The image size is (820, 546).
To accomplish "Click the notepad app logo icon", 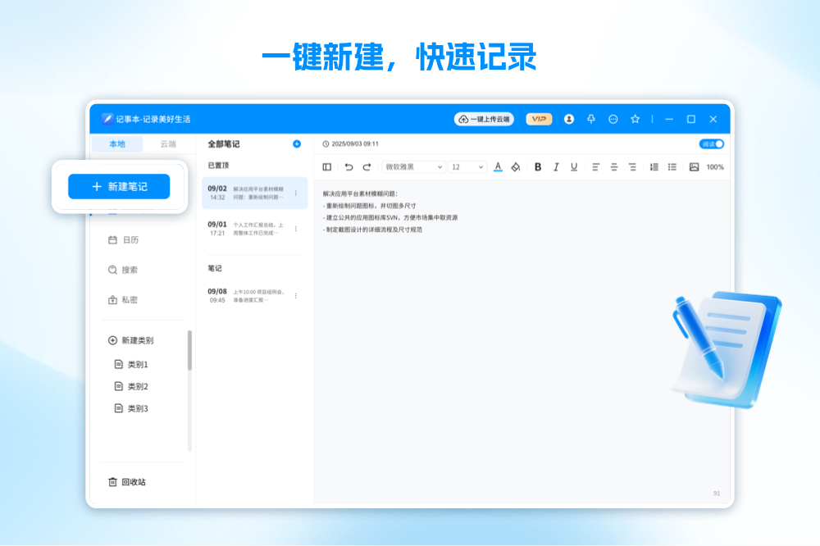I will point(107,119).
